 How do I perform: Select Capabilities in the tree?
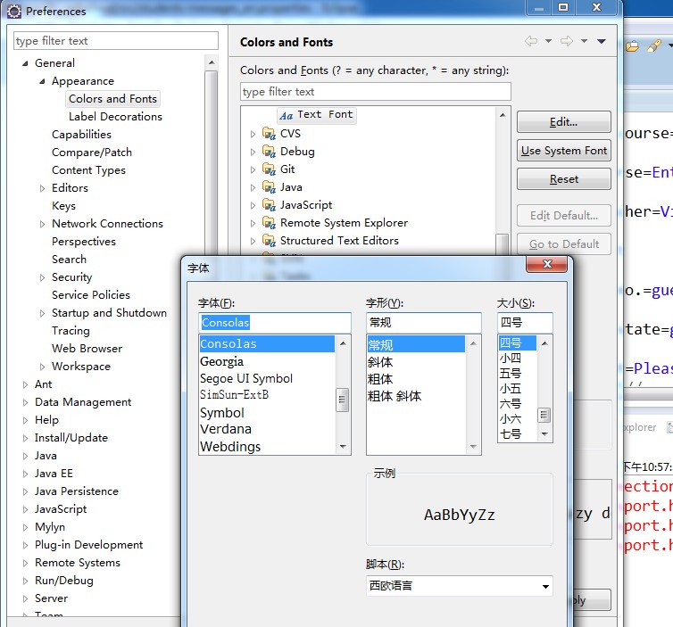(81, 135)
